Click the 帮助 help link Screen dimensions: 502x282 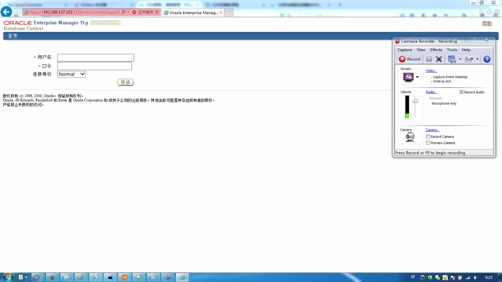487,23
